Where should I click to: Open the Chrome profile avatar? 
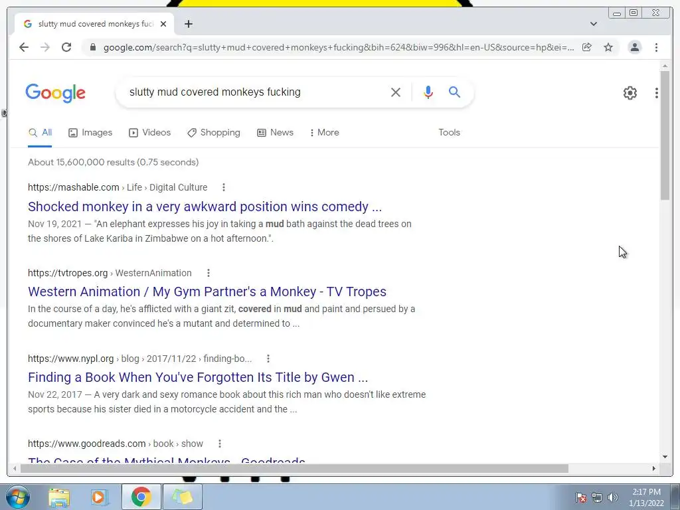pos(634,47)
